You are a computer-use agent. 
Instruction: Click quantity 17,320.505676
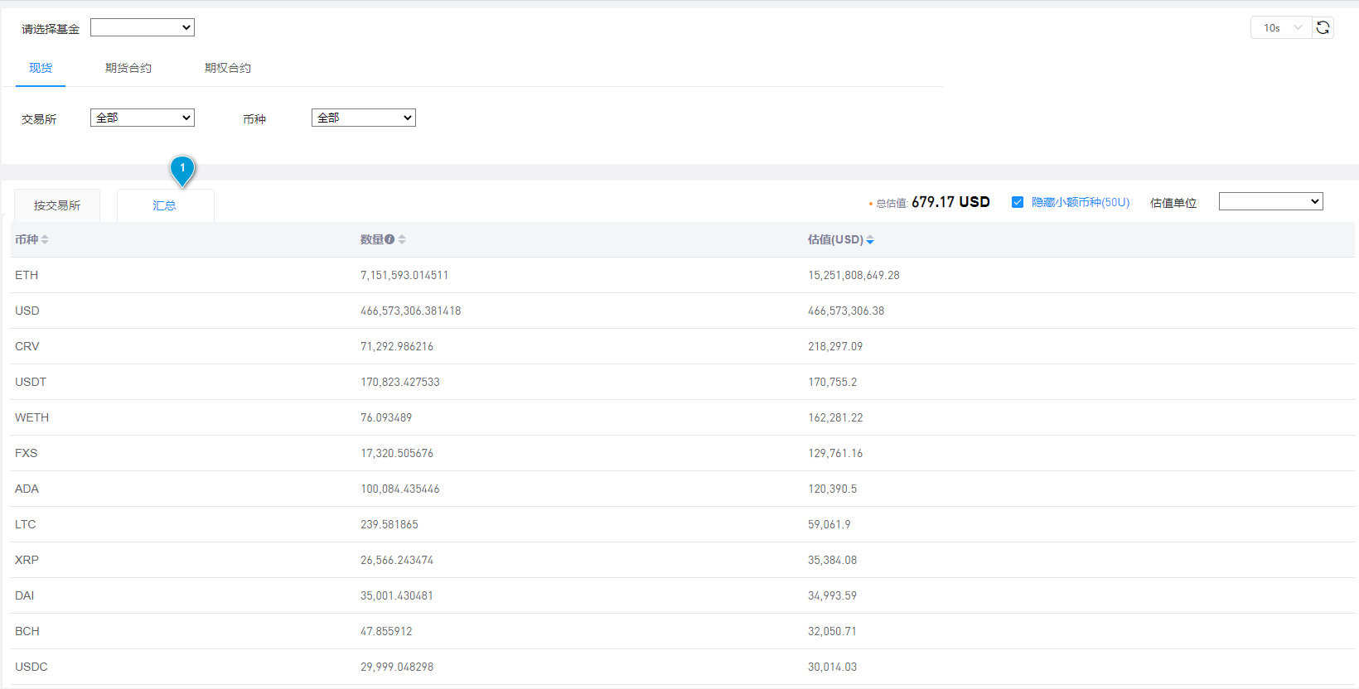tap(397, 453)
